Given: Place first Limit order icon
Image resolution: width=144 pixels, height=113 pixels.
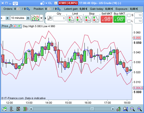Looking at the screenshot, I should 71,19.
